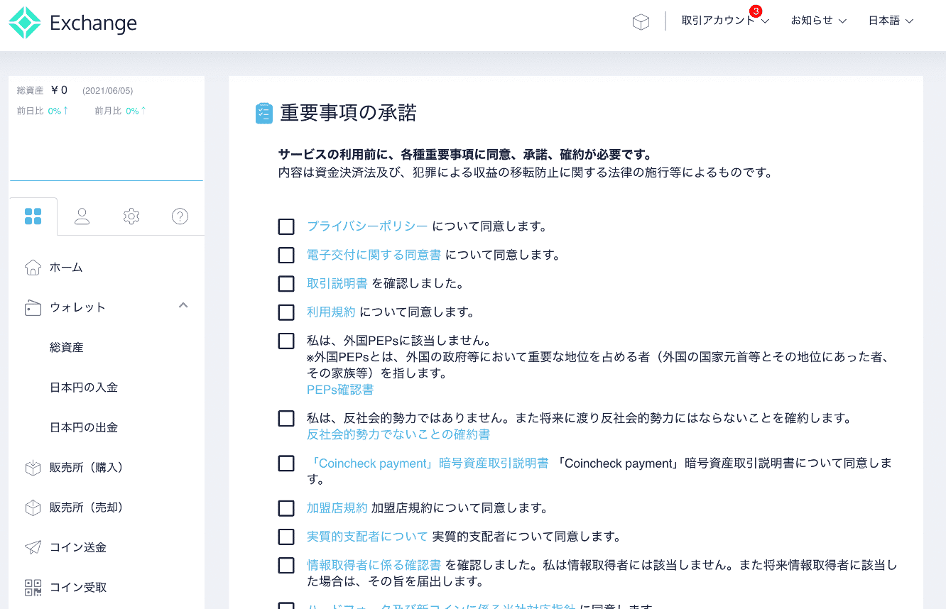
Task: Switch to the profile person tab
Action: pyautogui.click(x=82, y=216)
